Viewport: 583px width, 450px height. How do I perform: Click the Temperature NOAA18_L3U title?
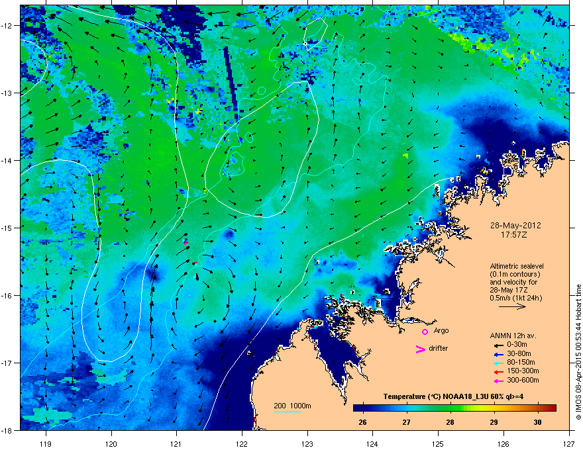click(453, 396)
